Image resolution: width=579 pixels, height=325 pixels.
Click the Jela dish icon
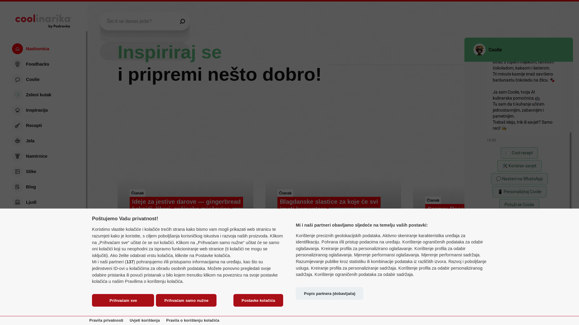17,141
